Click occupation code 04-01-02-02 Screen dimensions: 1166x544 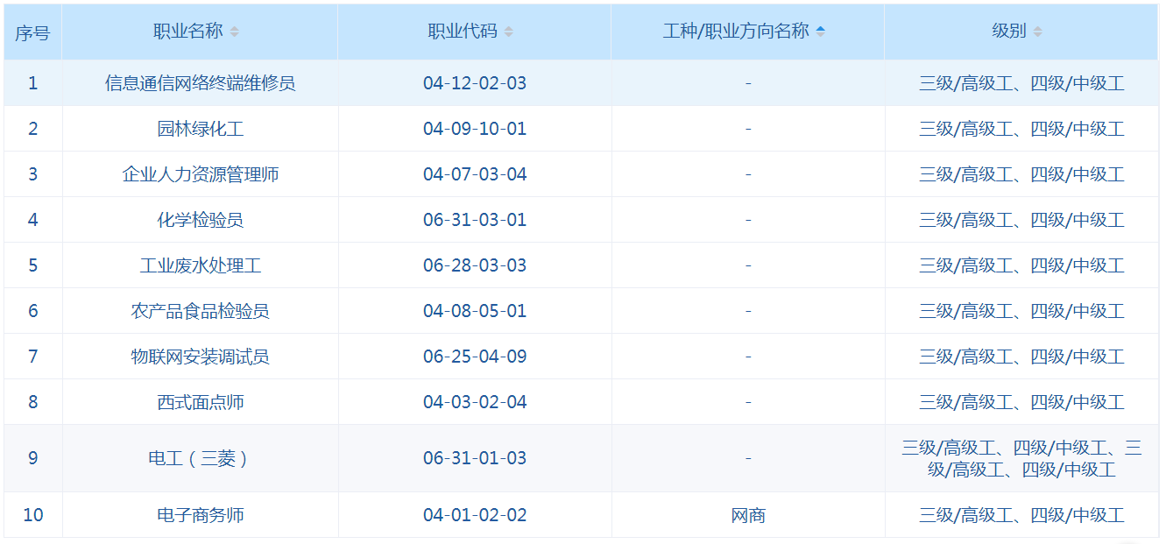pyautogui.click(x=475, y=515)
